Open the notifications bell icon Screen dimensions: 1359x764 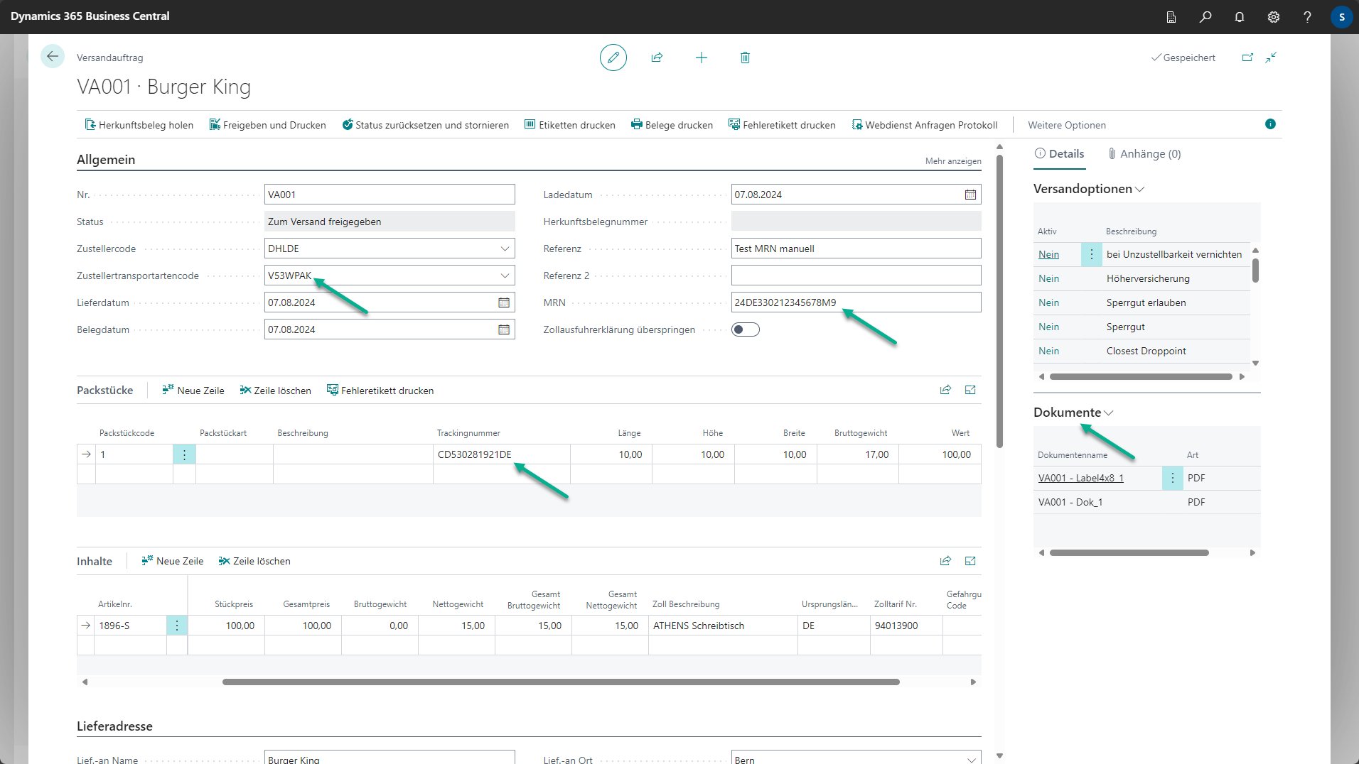(x=1240, y=16)
